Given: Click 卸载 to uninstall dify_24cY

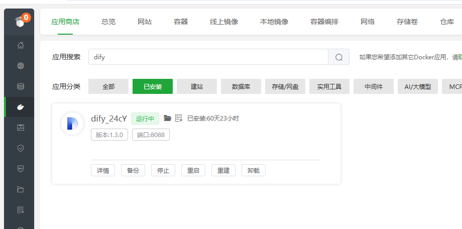Looking at the screenshot, I should [254, 170].
